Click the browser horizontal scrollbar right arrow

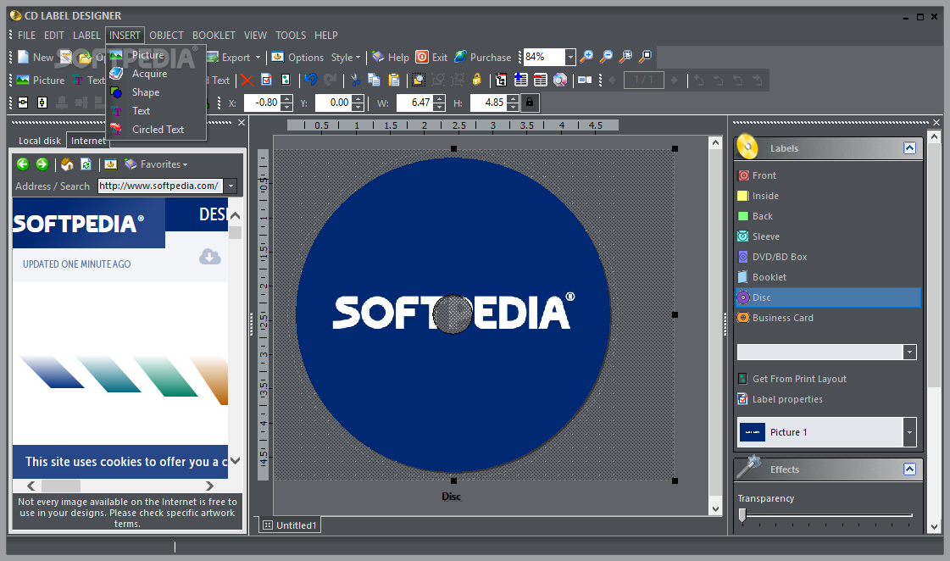(x=209, y=486)
